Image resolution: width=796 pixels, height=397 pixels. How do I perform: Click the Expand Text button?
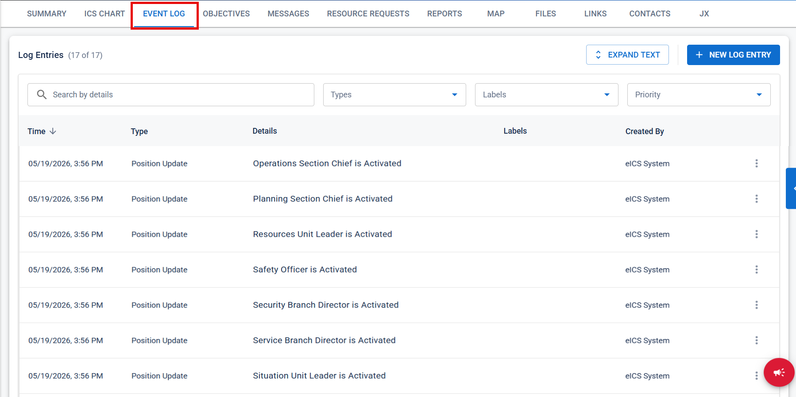pyautogui.click(x=627, y=55)
